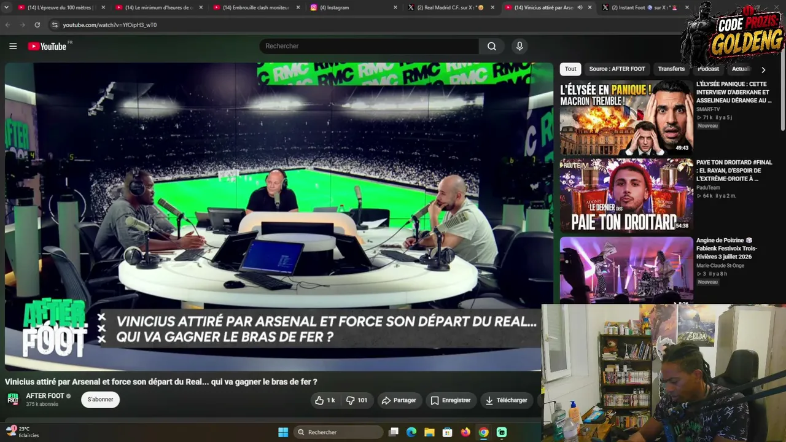Close the Real Madrid C.F. tab
The width and height of the screenshot is (786, 442).
click(x=492, y=7)
